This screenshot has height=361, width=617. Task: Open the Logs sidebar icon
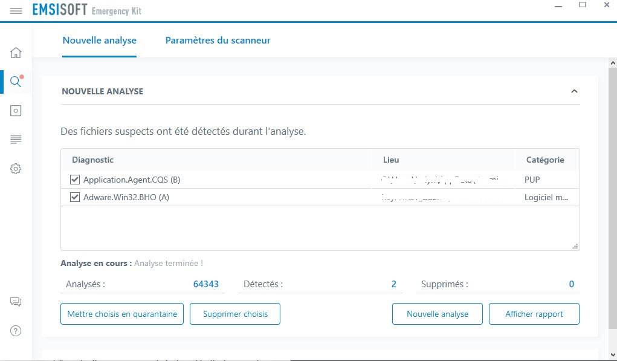click(16, 139)
